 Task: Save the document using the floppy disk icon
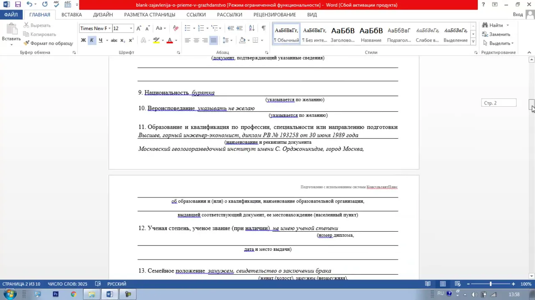18,5
